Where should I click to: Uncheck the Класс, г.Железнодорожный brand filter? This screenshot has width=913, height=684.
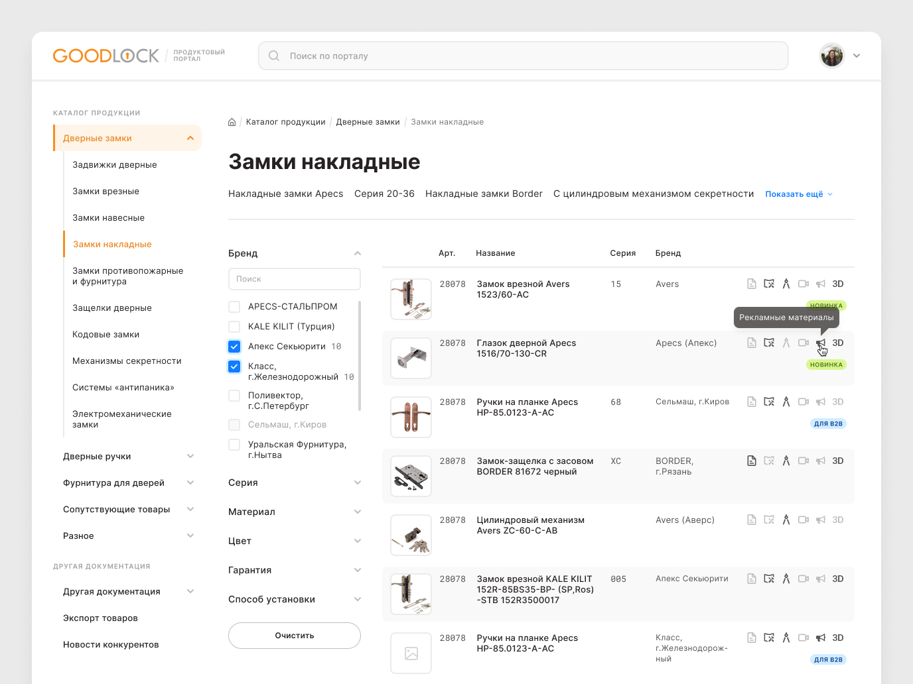[x=234, y=367]
